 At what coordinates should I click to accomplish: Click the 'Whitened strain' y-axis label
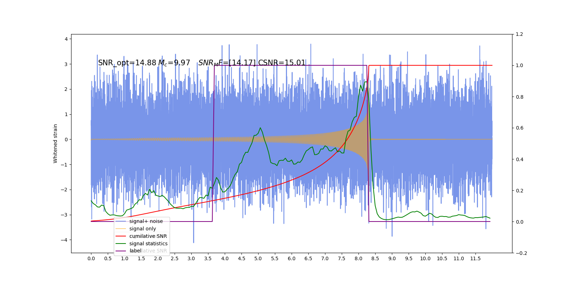(x=55, y=143)
